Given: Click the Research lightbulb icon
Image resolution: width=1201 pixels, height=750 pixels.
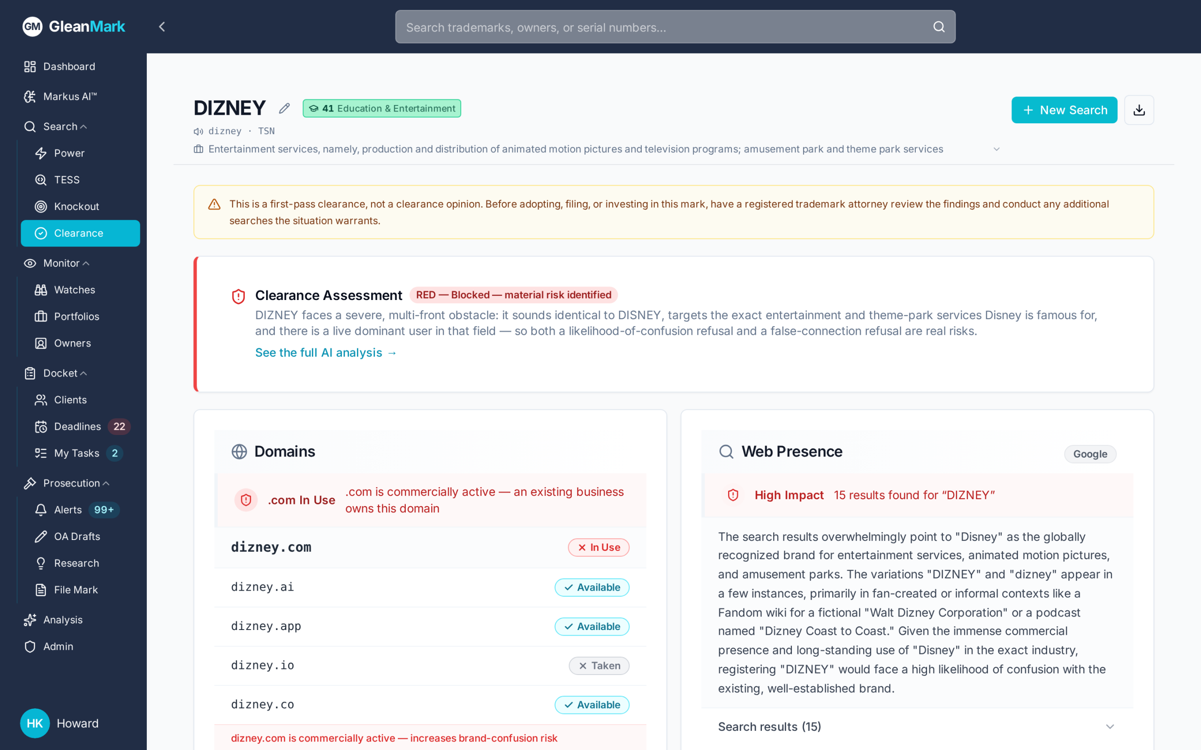Looking at the screenshot, I should pyautogui.click(x=41, y=563).
